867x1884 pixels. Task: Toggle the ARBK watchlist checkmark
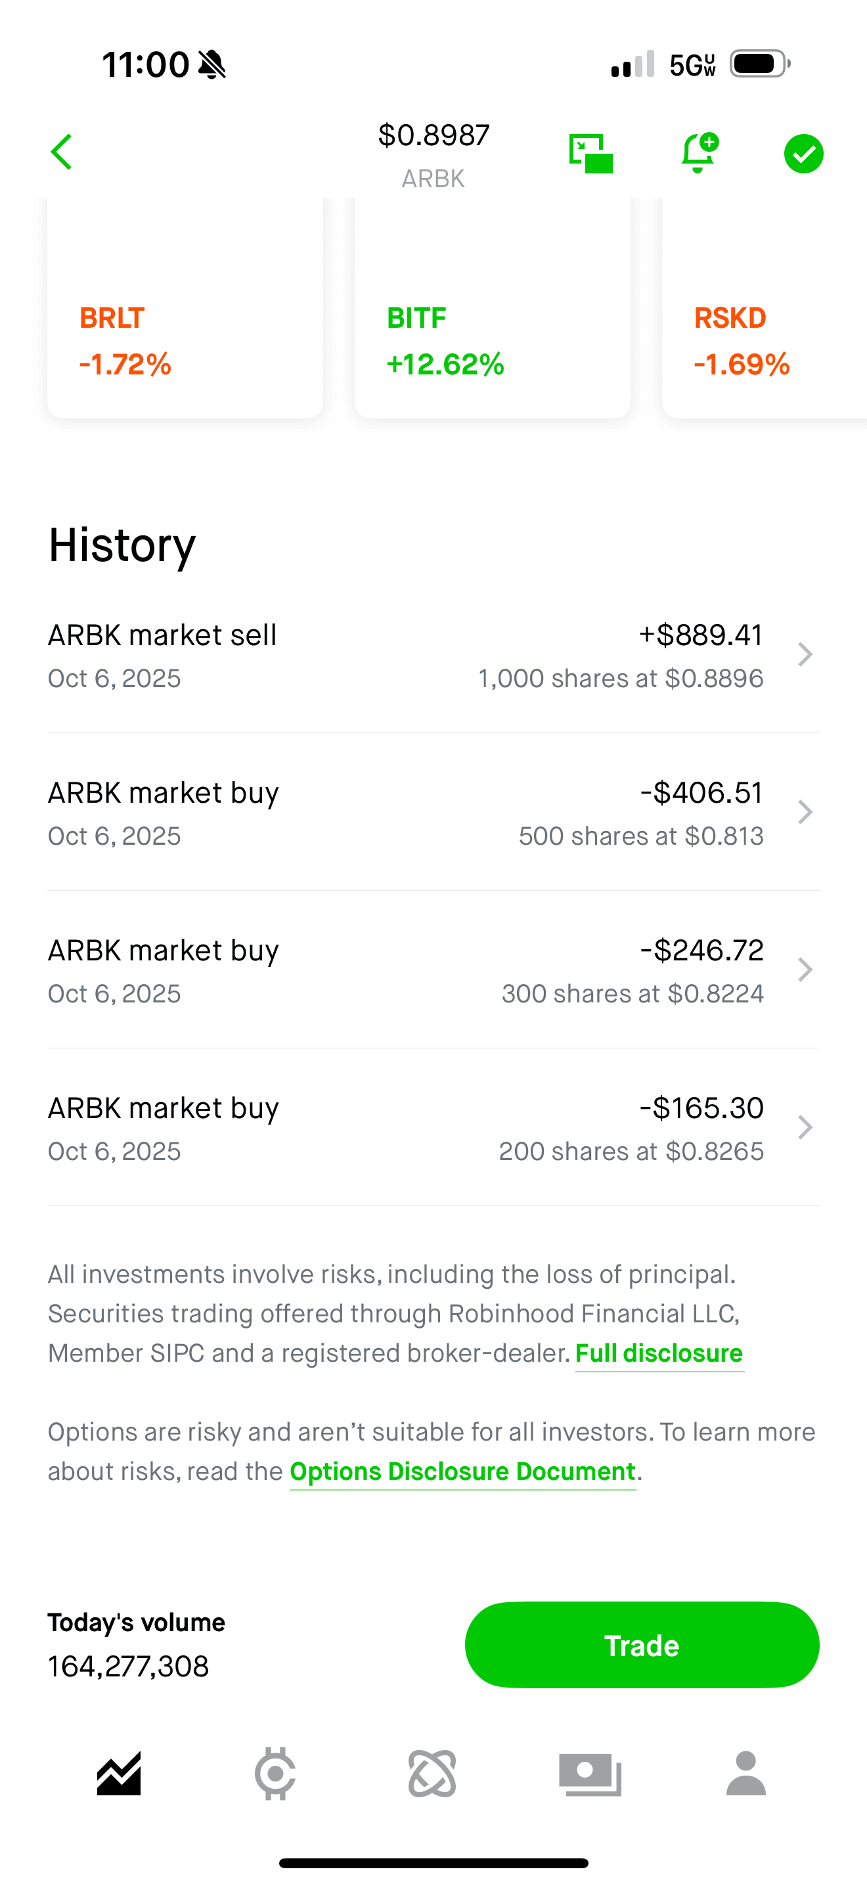click(803, 154)
